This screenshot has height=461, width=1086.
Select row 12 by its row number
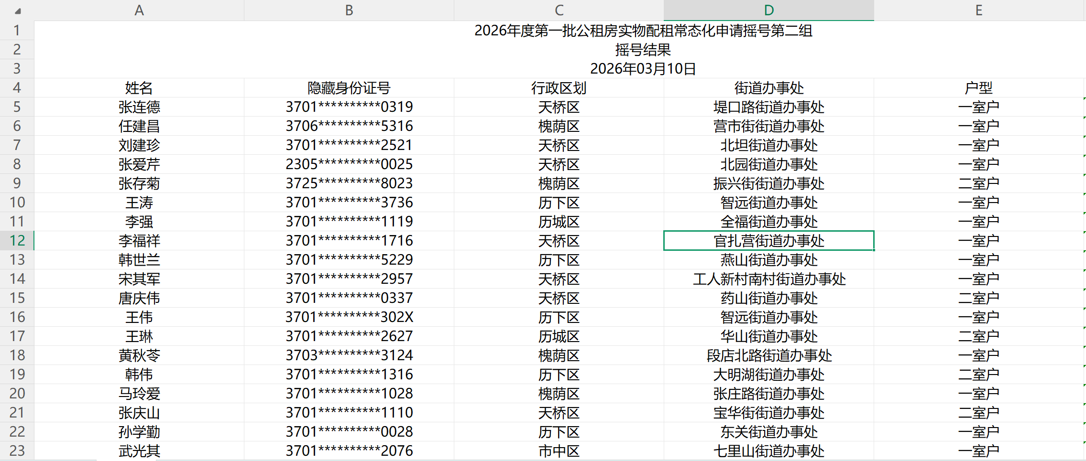click(x=17, y=240)
